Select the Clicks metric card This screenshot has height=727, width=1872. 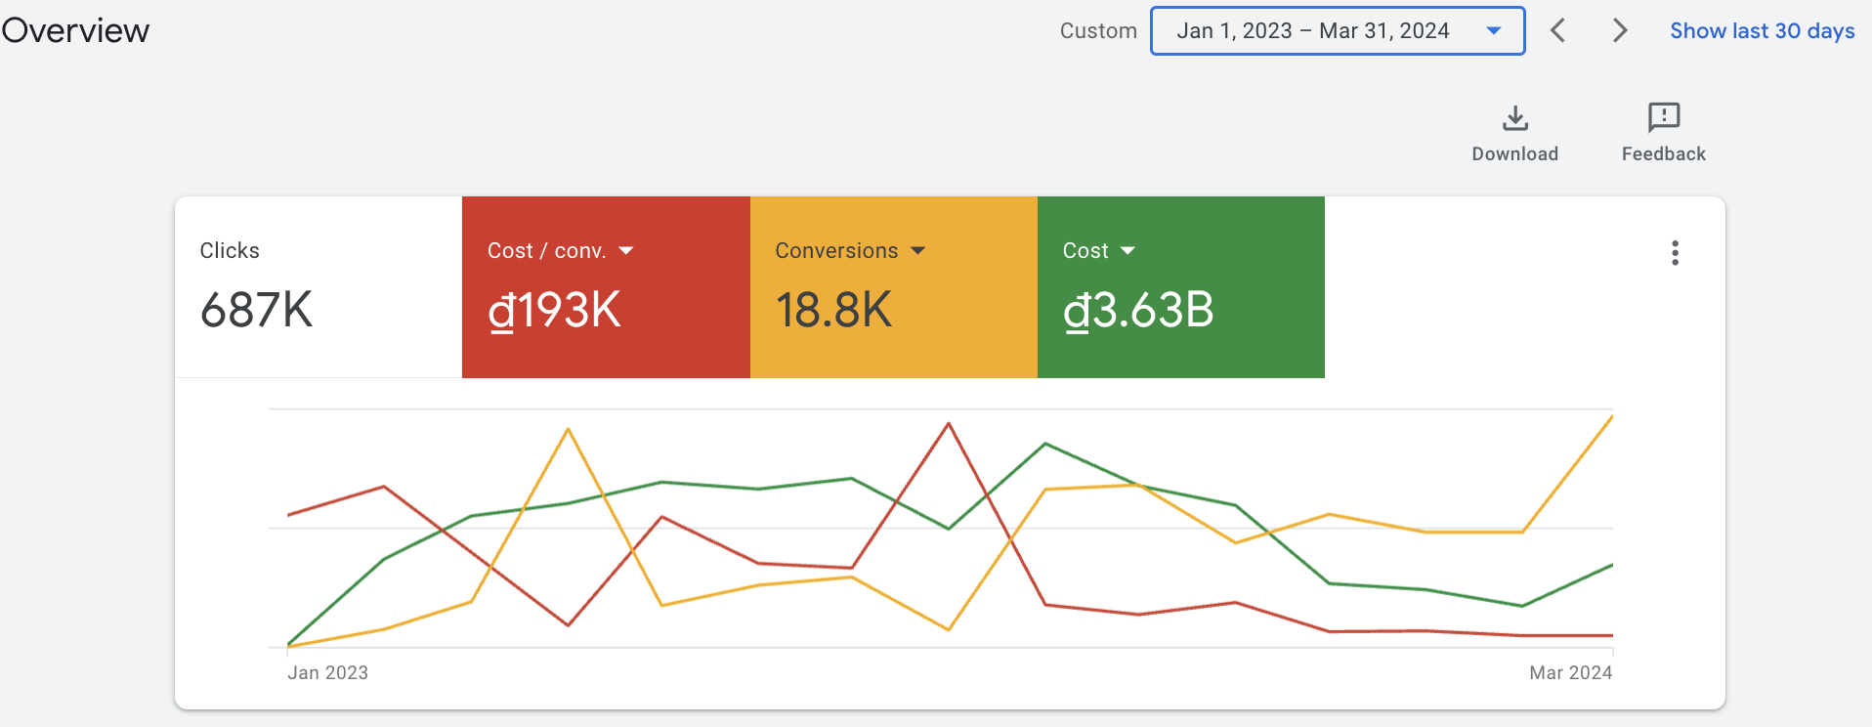click(x=319, y=287)
